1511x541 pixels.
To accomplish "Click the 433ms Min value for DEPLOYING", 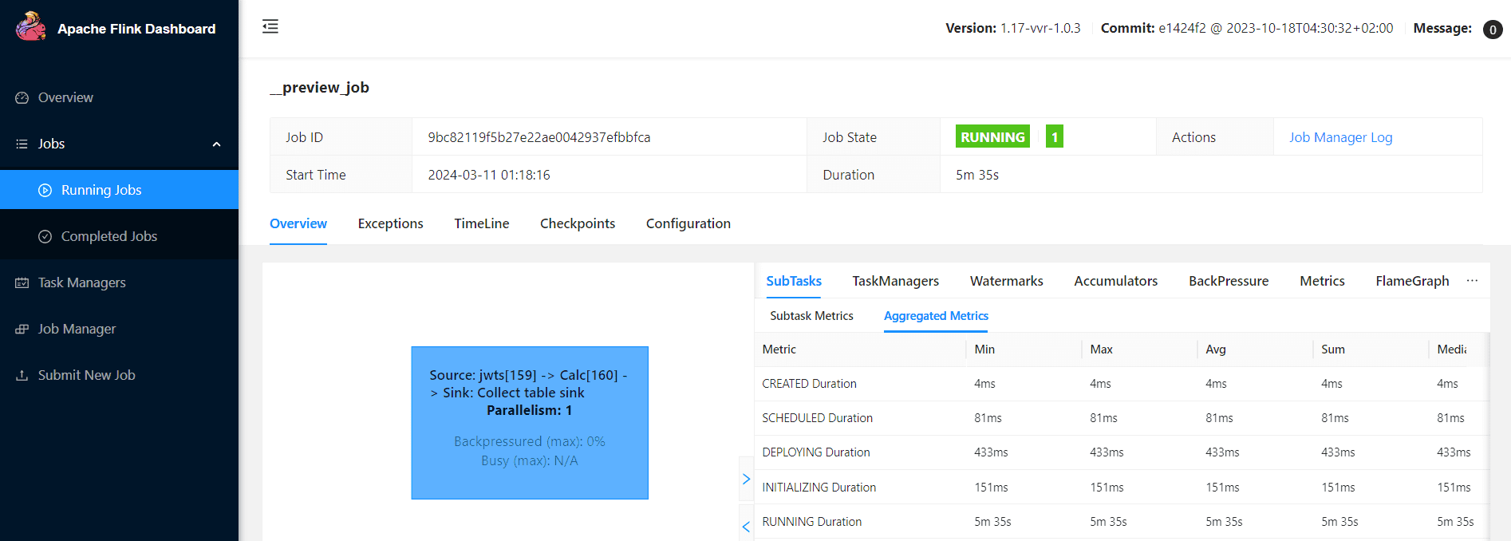I will pos(991,452).
